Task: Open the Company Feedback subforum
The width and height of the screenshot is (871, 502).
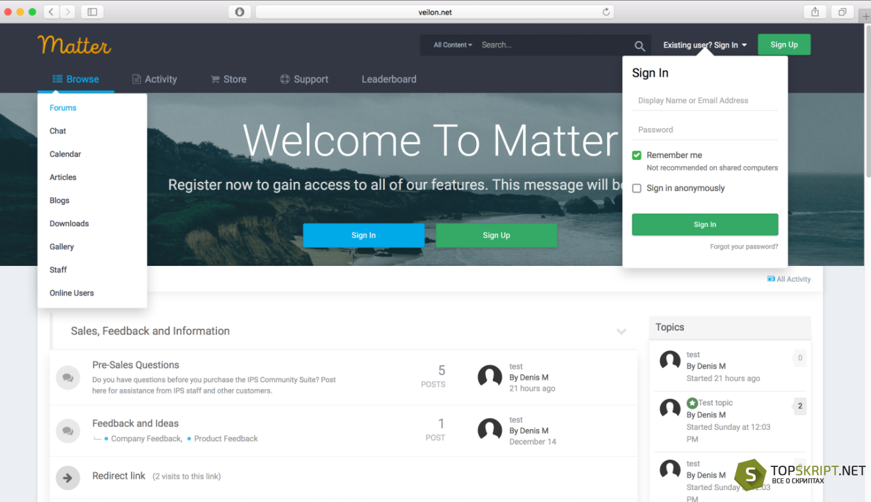Action: click(146, 439)
